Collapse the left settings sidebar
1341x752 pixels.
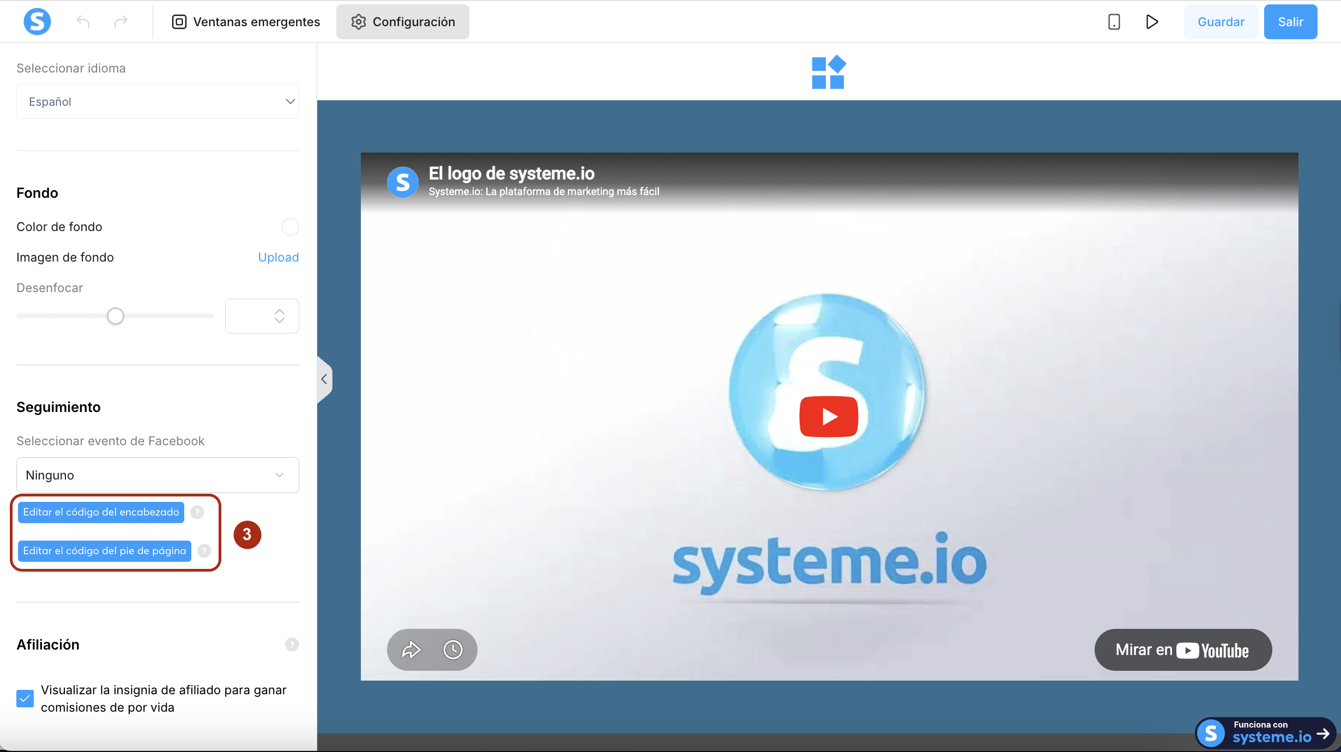324,379
